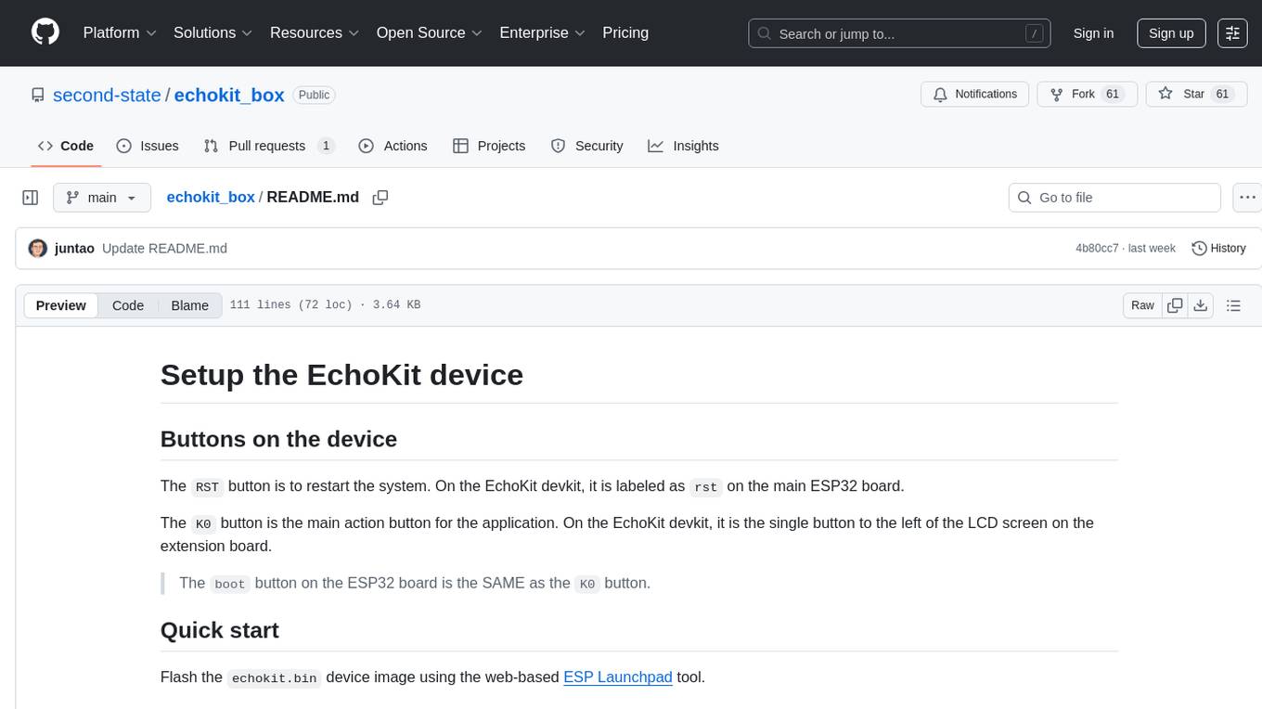The image size is (1262, 709).
Task: Open the echokit_box repository title link
Action: [229, 95]
